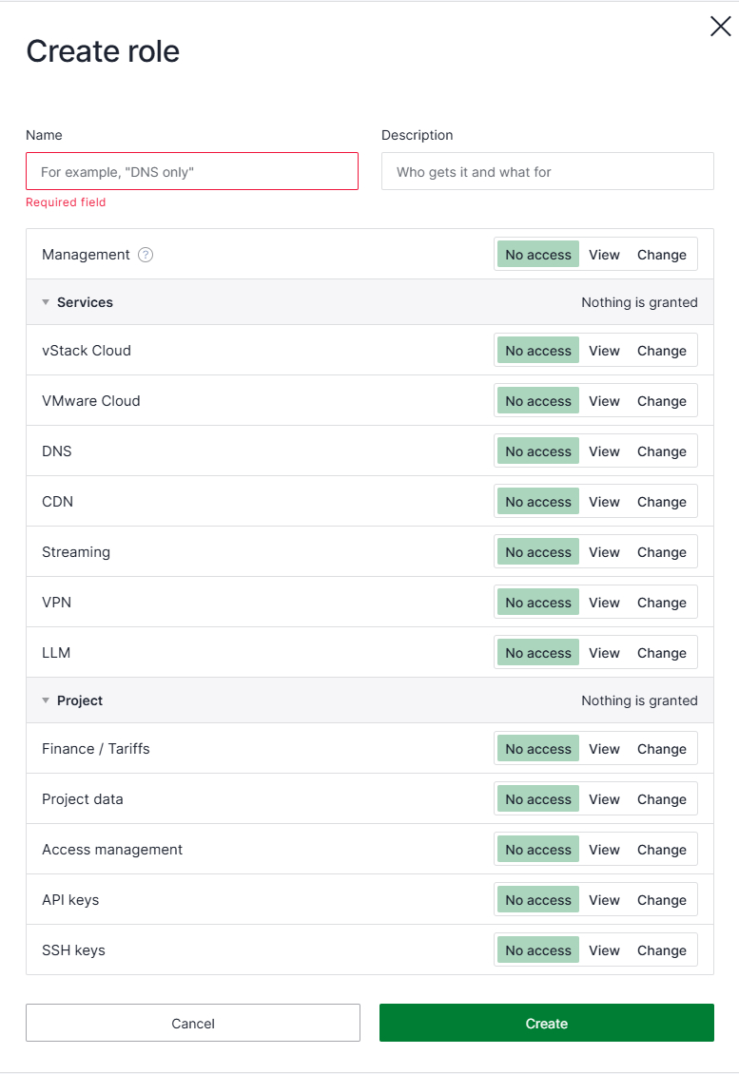Set DNS access to Change
The image size is (739, 1074).
click(662, 451)
